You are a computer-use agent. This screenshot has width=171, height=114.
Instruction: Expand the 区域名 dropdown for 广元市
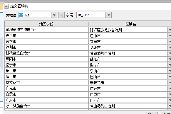170,89
